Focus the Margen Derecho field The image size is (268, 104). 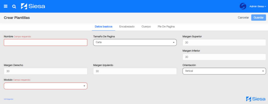(46, 71)
